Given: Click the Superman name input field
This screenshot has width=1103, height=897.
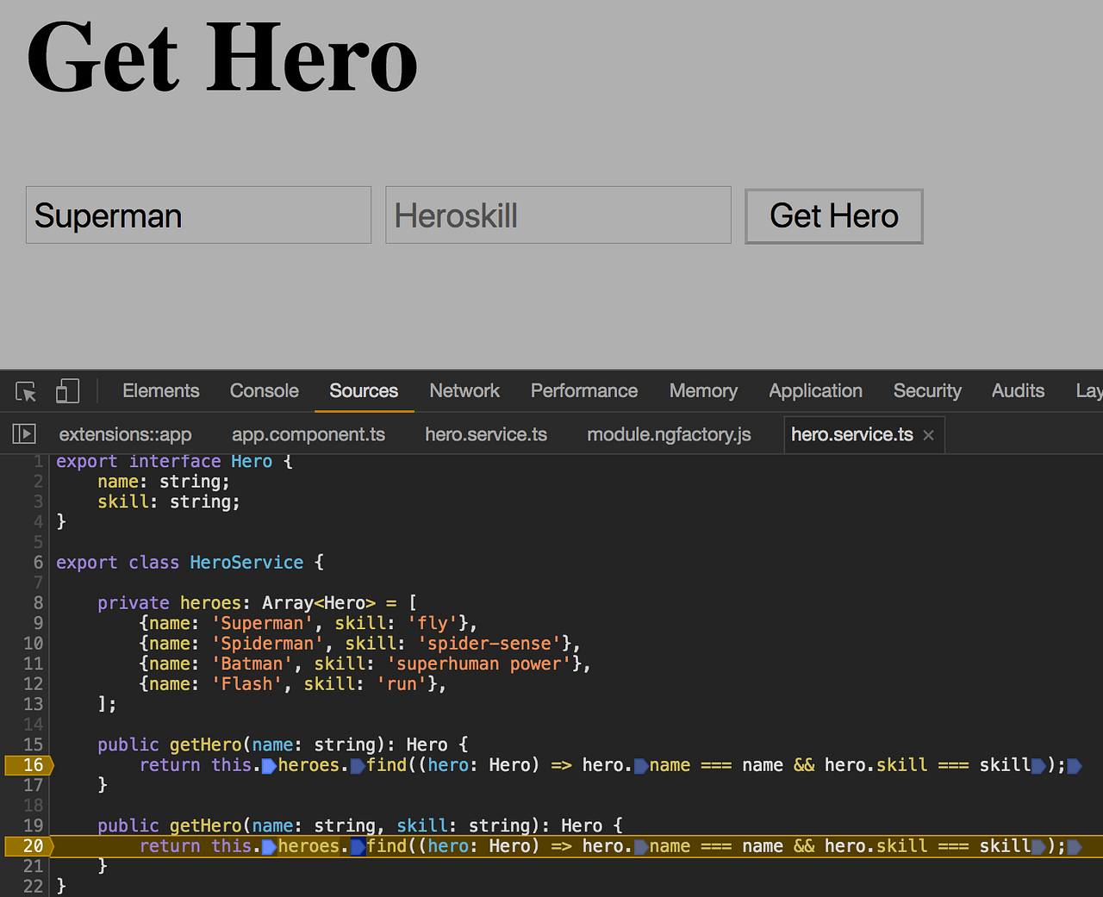Looking at the screenshot, I should point(198,215).
